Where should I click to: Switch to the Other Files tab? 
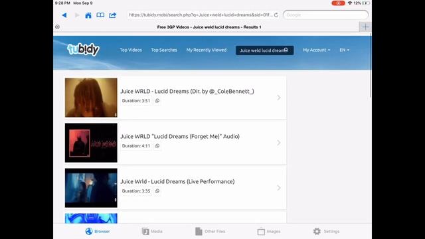pyautogui.click(x=210, y=231)
